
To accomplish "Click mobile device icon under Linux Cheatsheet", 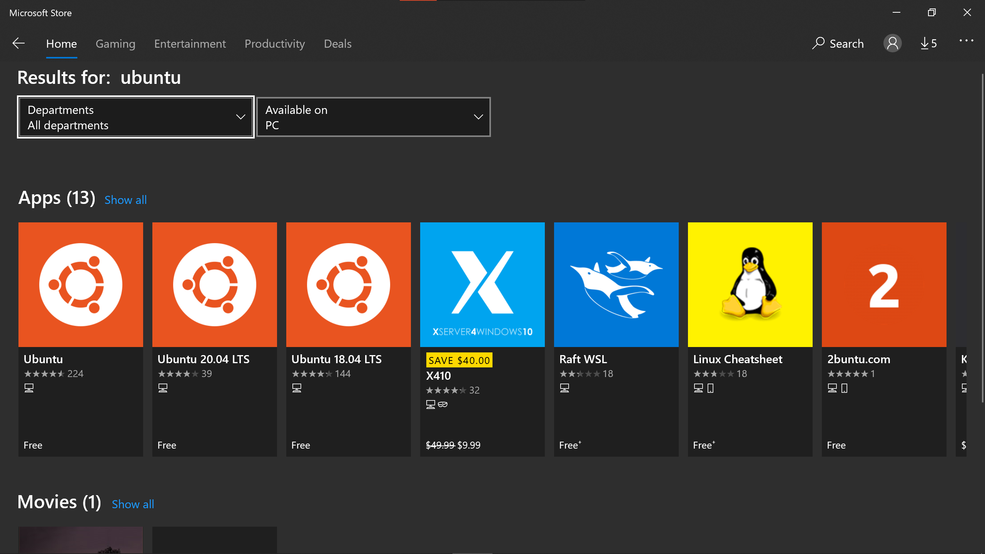I will click(711, 388).
